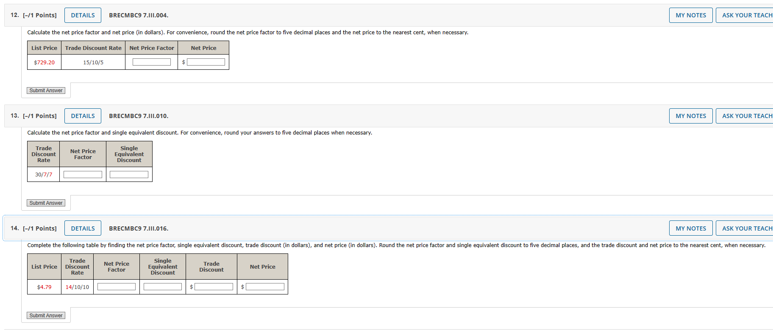Open MY NOTES for question 14
This screenshot has height=330, width=773.
point(690,228)
